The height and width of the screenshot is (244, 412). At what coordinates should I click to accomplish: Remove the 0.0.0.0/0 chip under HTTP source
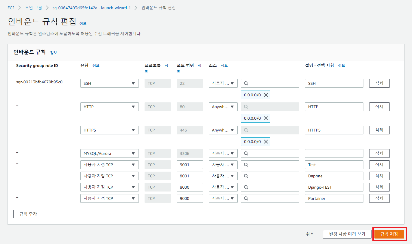point(266,118)
